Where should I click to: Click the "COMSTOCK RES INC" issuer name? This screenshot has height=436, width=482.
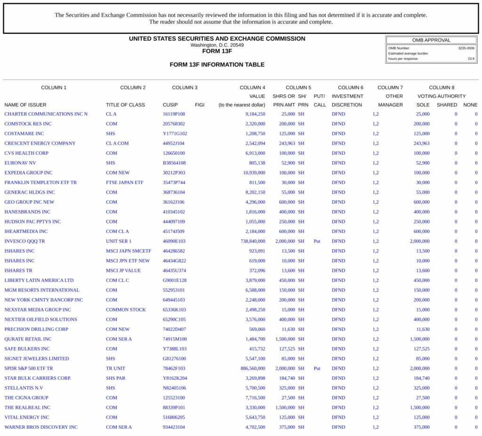(x=28, y=124)
